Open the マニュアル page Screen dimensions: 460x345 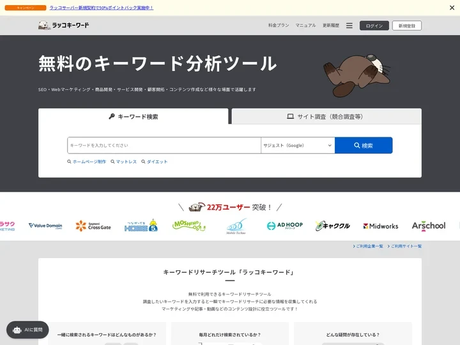pyautogui.click(x=305, y=25)
